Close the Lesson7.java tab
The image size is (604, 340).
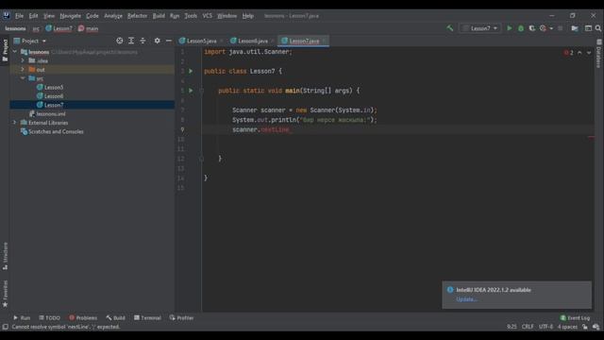(x=325, y=41)
